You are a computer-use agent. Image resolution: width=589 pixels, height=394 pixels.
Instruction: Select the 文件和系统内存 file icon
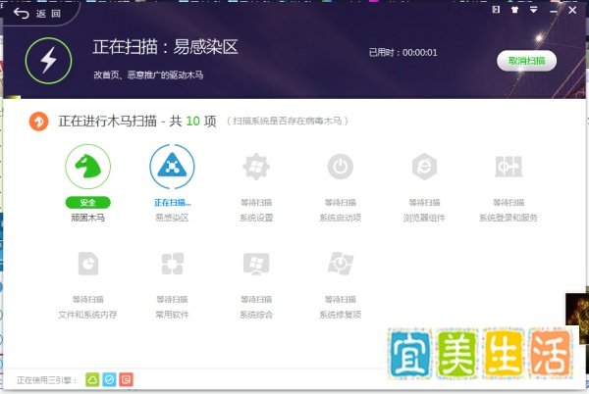click(88, 264)
